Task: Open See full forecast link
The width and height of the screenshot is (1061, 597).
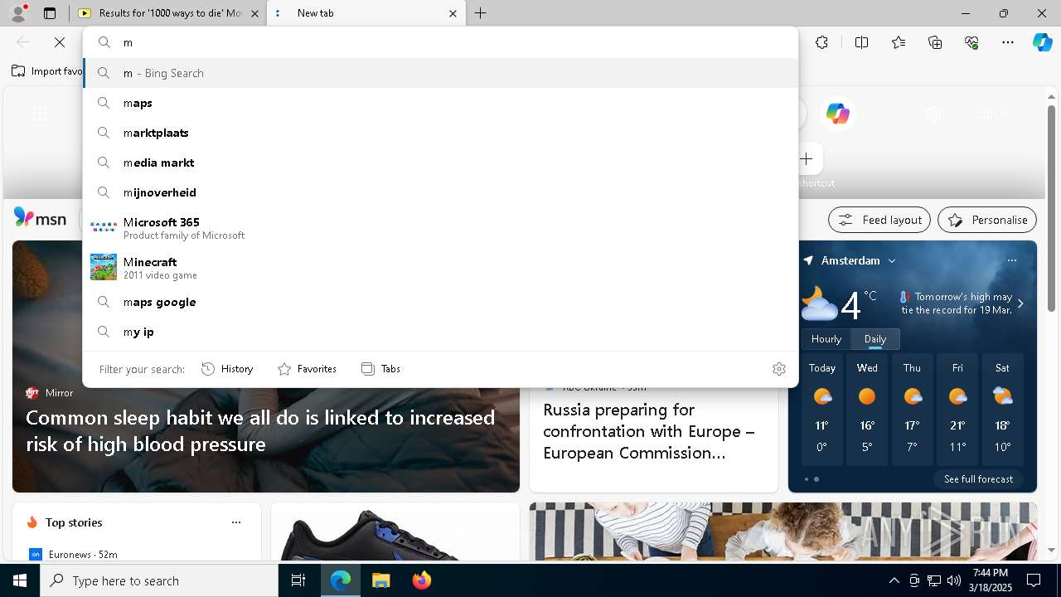Action: point(978,479)
